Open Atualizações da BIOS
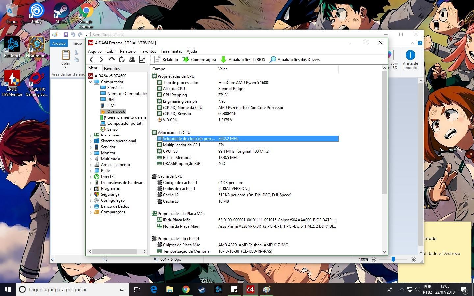Viewport: 474px width, 296px height. pos(243,60)
